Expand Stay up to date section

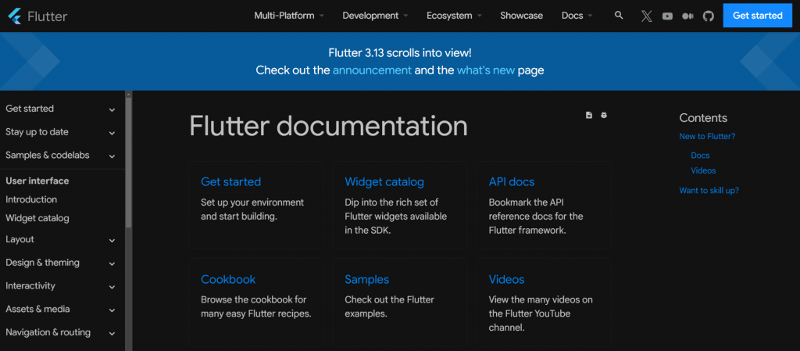click(x=61, y=132)
